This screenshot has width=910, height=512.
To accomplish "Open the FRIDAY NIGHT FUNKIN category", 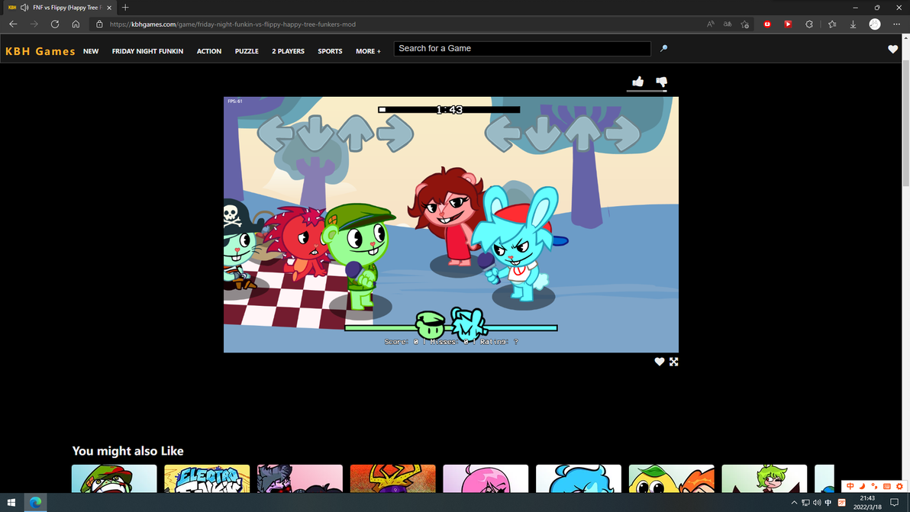I will (x=147, y=51).
